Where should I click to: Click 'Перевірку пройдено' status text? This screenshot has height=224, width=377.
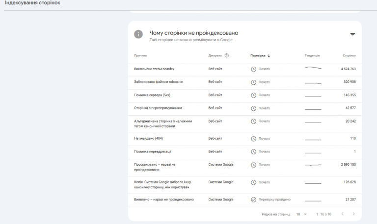point(274,200)
